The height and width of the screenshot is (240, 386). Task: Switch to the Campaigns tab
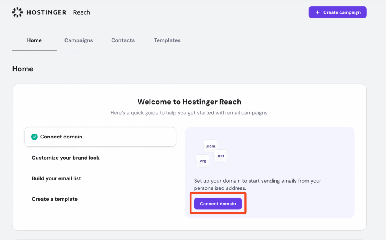pos(78,40)
